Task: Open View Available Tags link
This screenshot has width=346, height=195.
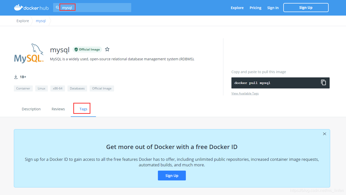Action: tap(245, 93)
